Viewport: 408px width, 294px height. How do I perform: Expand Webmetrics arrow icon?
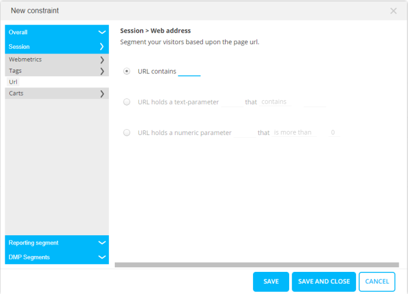(102, 60)
